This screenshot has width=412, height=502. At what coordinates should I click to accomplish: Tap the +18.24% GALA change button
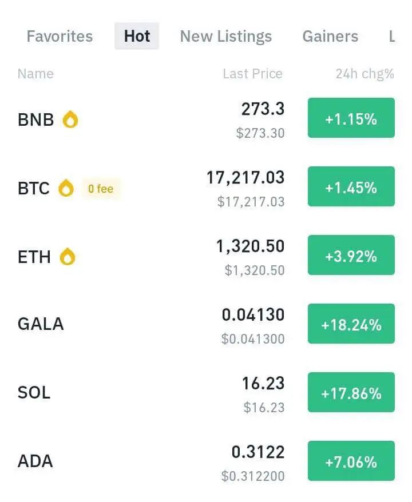[x=351, y=324]
